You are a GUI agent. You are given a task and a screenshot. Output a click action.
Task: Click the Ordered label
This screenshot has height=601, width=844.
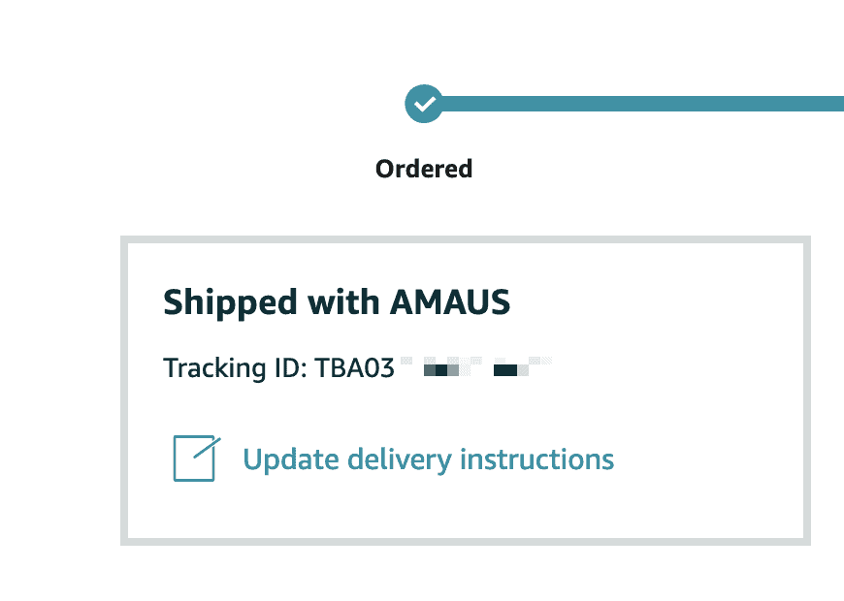pyautogui.click(x=423, y=168)
